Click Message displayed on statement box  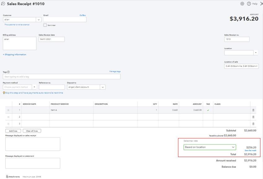pos(33,163)
